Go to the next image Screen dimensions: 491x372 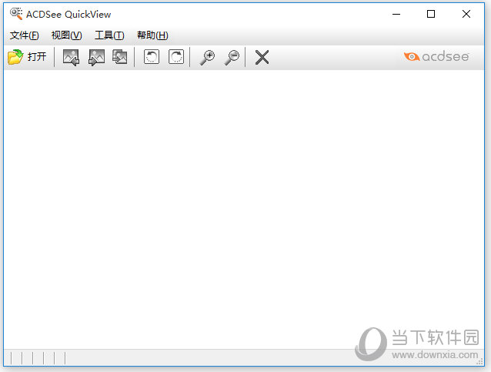96,57
